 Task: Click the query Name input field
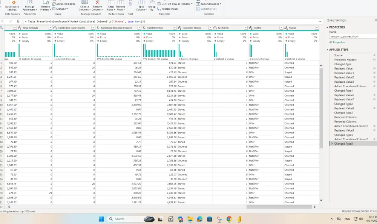(353, 36)
